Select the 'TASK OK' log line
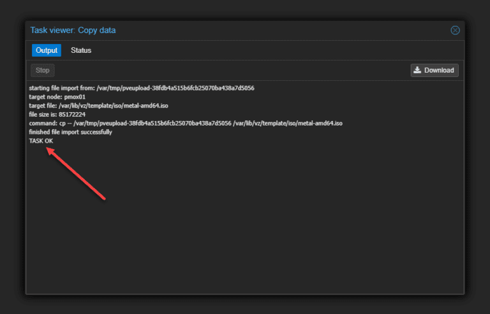490x314 pixels. (x=41, y=141)
